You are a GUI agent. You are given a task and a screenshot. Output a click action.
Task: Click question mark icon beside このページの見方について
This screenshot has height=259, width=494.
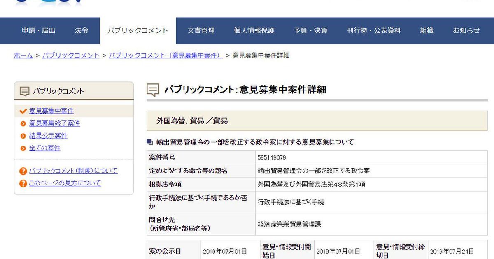(x=23, y=183)
